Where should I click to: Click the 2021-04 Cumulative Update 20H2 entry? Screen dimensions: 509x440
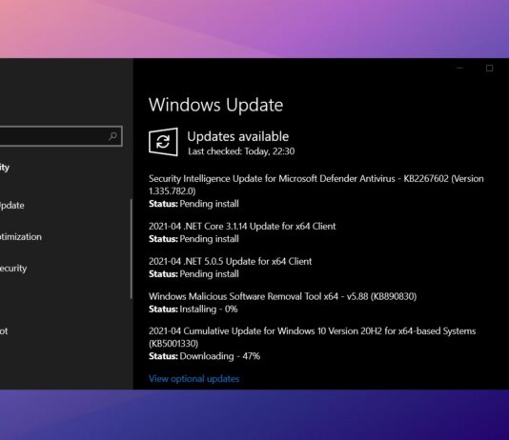(313, 337)
